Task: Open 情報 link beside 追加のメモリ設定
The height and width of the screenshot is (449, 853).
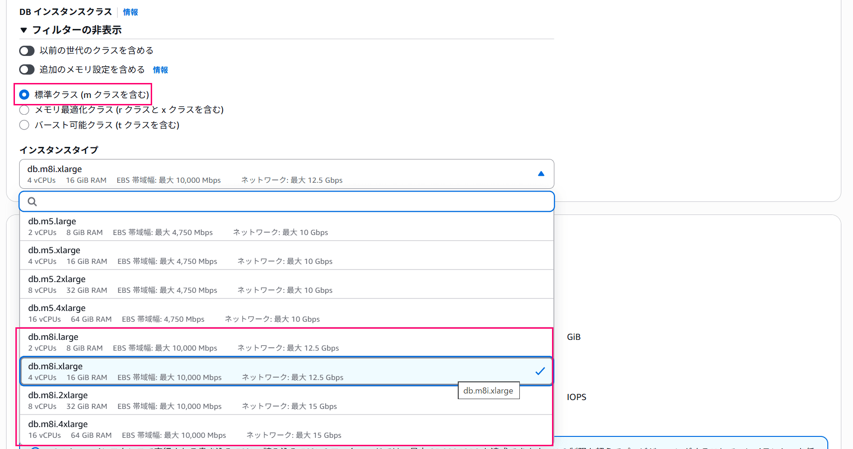Action: pyautogui.click(x=161, y=70)
